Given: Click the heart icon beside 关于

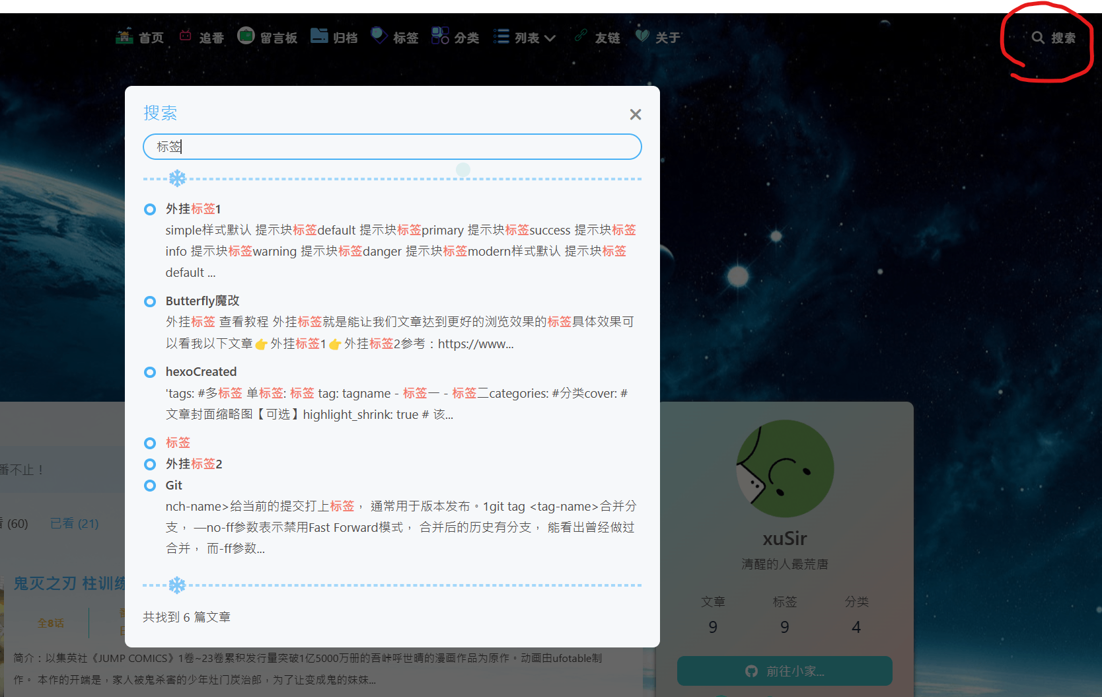Looking at the screenshot, I should pos(642,36).
